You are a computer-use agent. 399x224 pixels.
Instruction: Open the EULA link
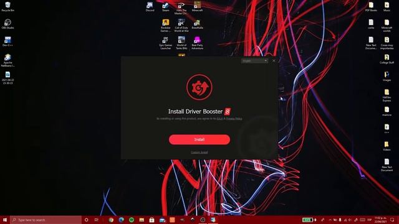tap(219, 119)
